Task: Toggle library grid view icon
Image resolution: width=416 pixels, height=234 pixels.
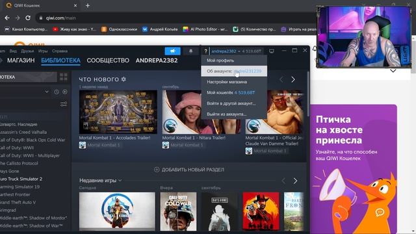Action: click(x=64, y=77)
